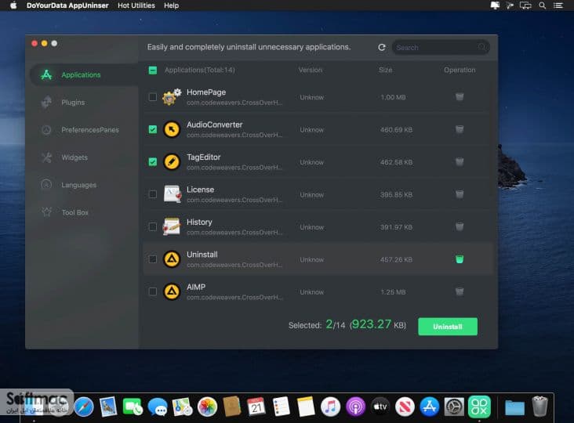Viewport: 574px width, 423px height.
Task: Click the Applications(Total:14) column header
Action: click(x=199, y=70)
